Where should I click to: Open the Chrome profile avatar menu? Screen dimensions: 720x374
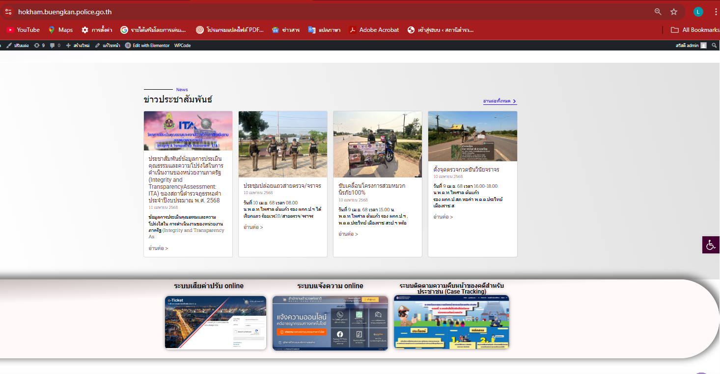click(x=698, y=12)
